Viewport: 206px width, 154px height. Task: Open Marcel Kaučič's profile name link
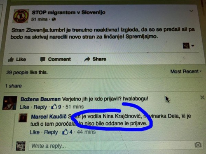[49, 117]
